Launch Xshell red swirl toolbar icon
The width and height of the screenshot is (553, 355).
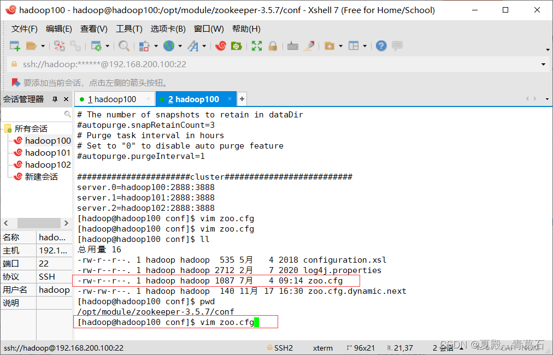point(220,46)
